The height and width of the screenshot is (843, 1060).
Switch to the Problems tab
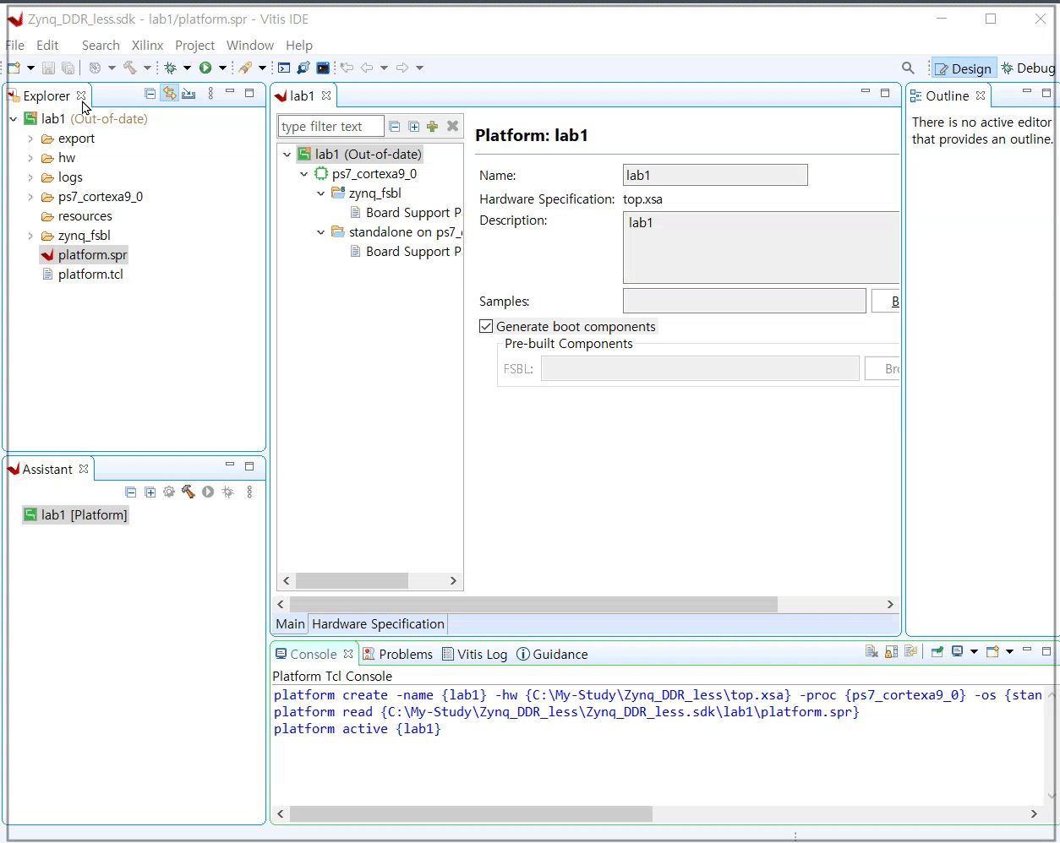pos(397,654)
